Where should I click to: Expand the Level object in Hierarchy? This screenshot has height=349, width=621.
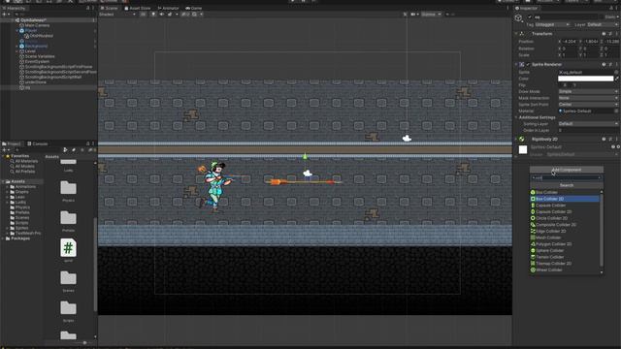point(17,51)
